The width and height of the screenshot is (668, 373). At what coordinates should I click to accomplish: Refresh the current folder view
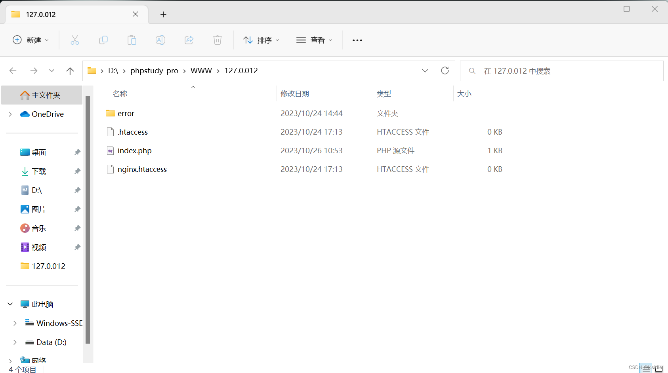point(445,70)
